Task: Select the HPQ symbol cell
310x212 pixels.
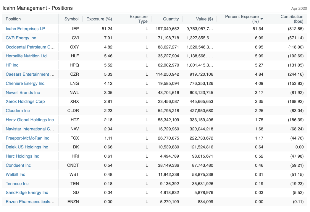Action: click(74, 65)
